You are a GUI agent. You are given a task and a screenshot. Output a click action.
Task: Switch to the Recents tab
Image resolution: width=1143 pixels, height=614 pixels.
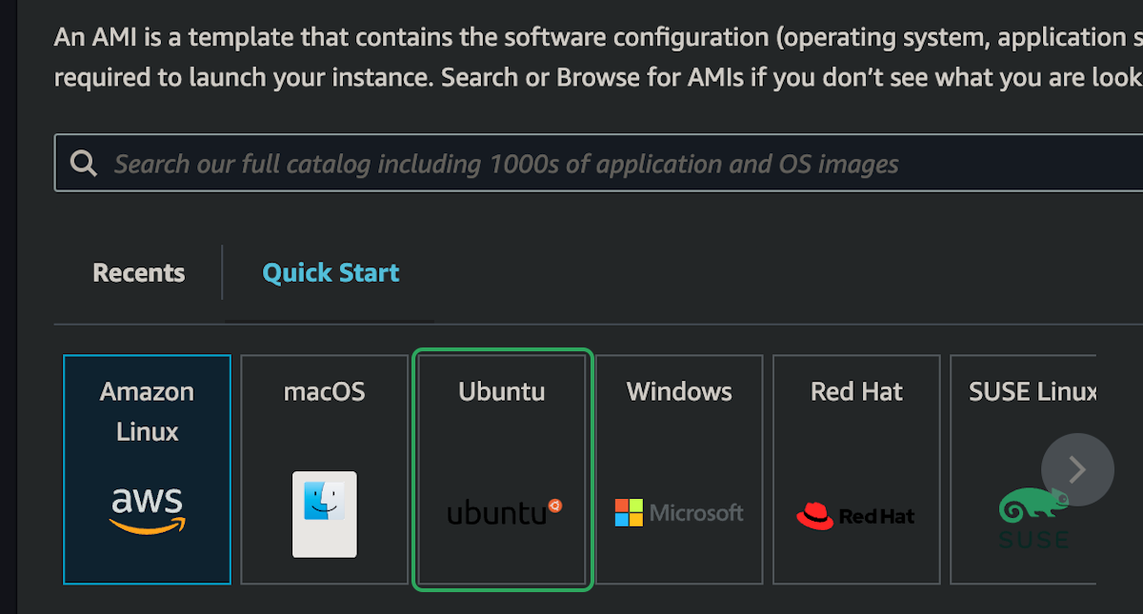pos(139,273)
